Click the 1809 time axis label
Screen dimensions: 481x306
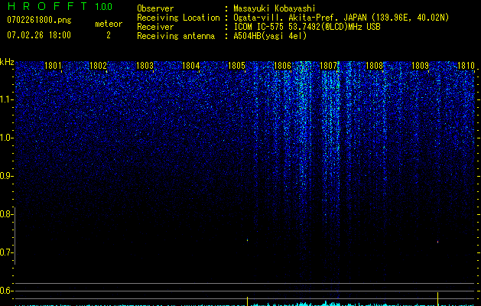420,65
